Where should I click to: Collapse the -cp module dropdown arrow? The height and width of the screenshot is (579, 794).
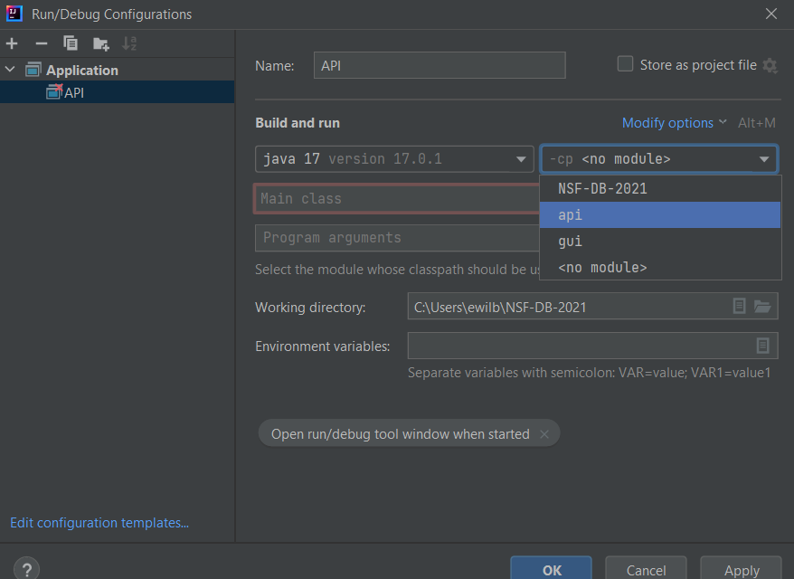763,159
